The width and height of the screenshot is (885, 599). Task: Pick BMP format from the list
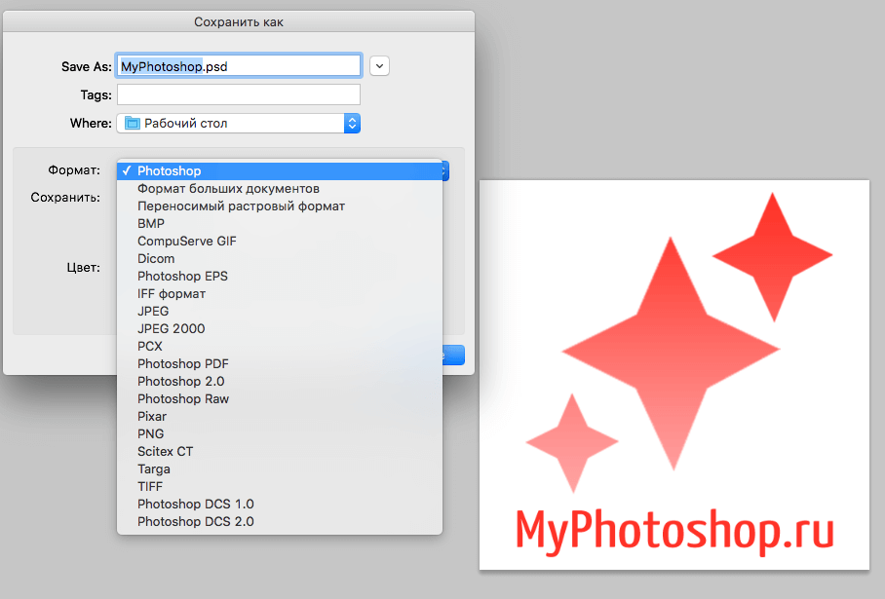151,223
